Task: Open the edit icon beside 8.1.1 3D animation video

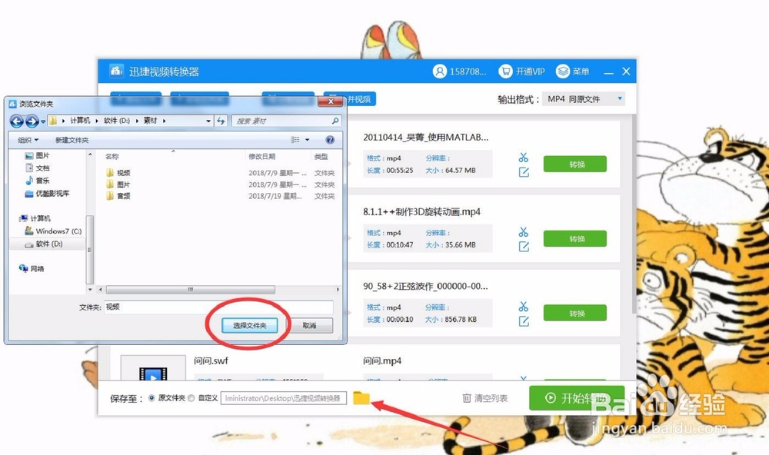Action: [524, 246]
